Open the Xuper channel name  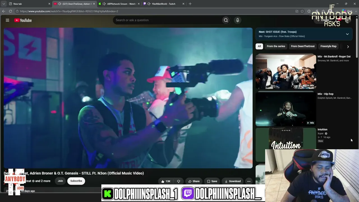(321, 134)
